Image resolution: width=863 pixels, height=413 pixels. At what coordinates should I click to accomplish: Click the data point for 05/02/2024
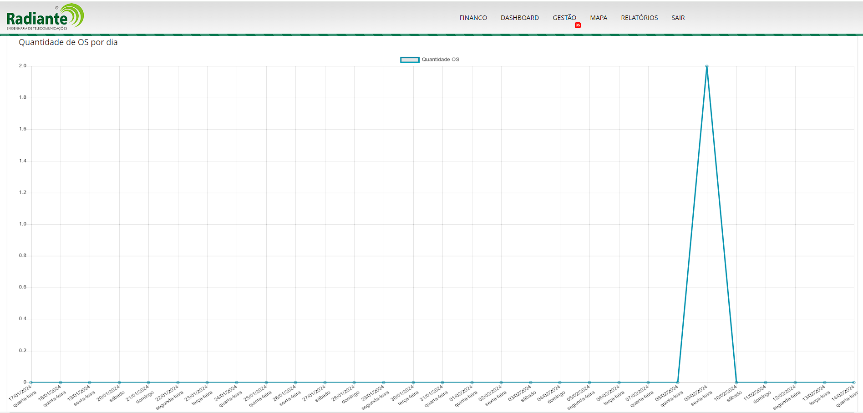589,382
